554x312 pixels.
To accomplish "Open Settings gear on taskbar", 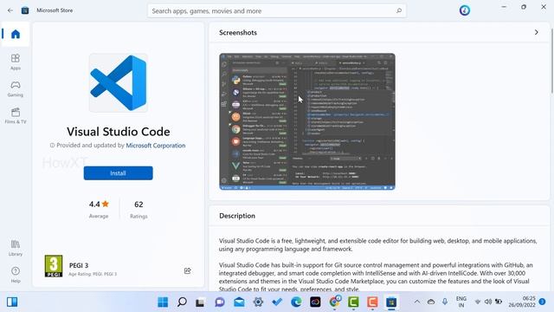I will click(x=258, y=302).
